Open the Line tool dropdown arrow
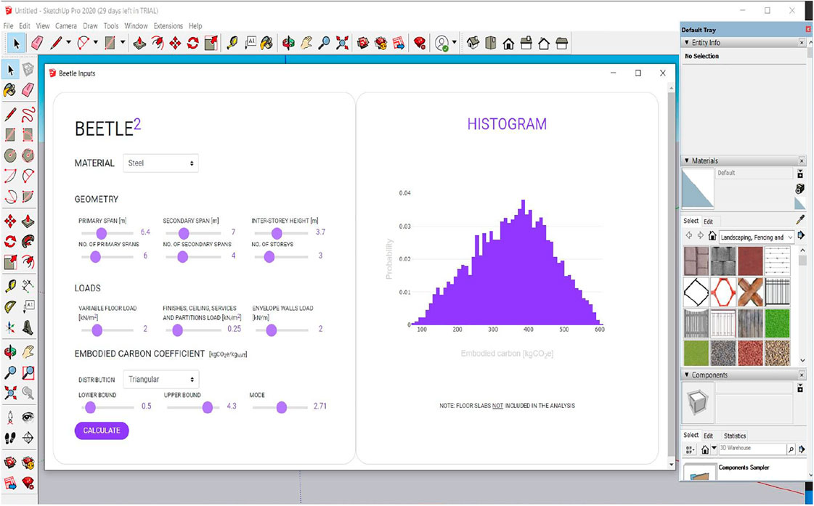 tap(68, 43)
